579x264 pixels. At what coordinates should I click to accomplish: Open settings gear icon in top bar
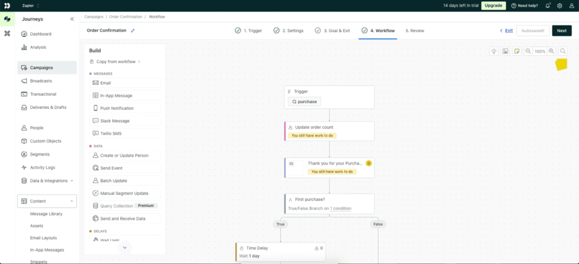(x=559, y=6)
